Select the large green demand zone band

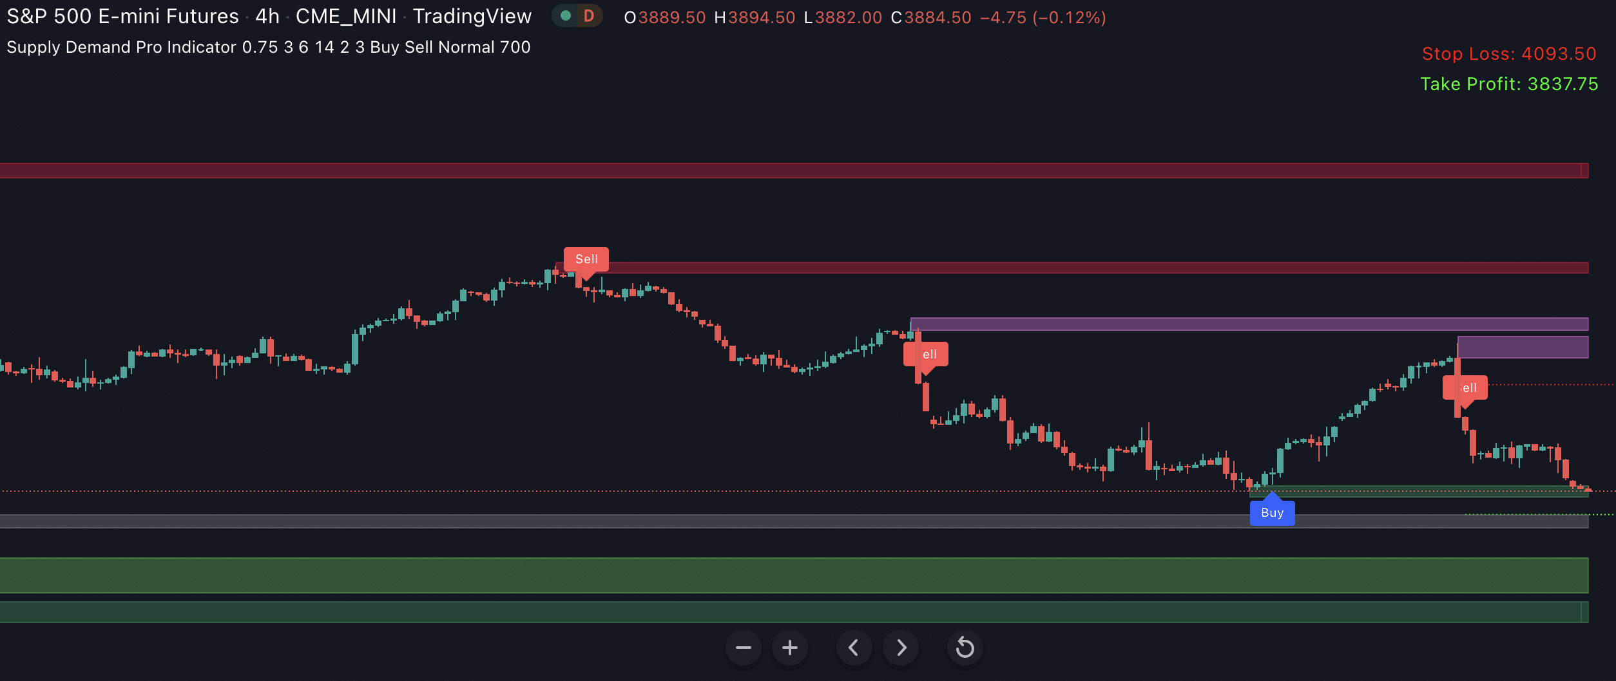(794, 575)
